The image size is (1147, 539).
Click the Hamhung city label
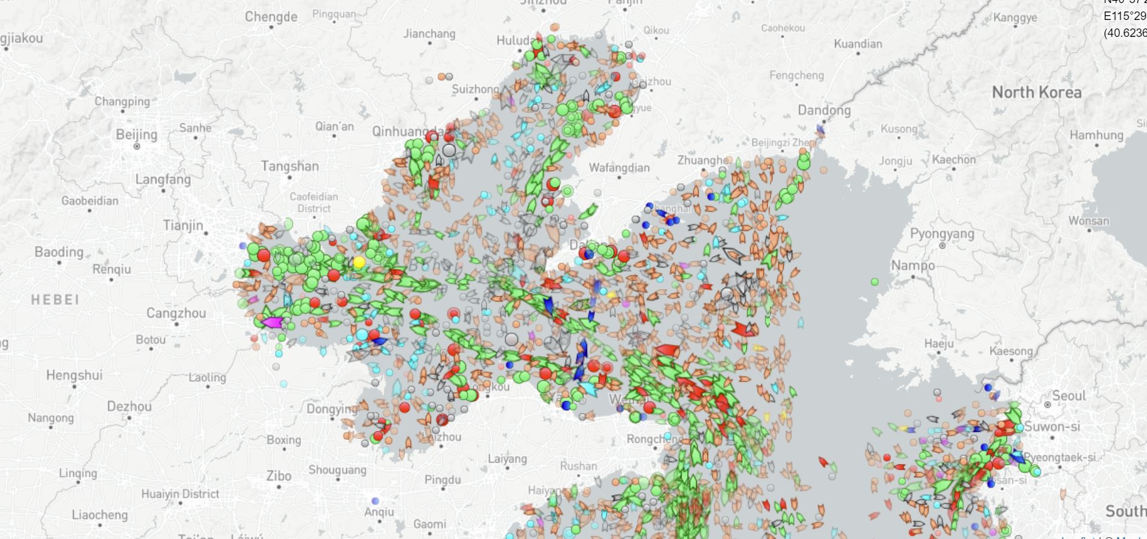(1096, 135)
